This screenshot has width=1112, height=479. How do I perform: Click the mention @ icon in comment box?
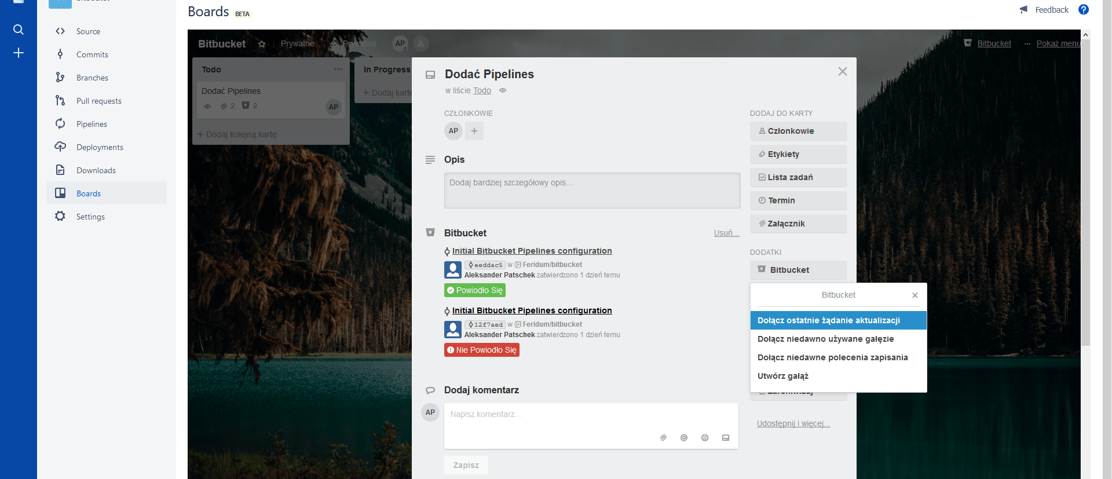[x=684, y=438]
